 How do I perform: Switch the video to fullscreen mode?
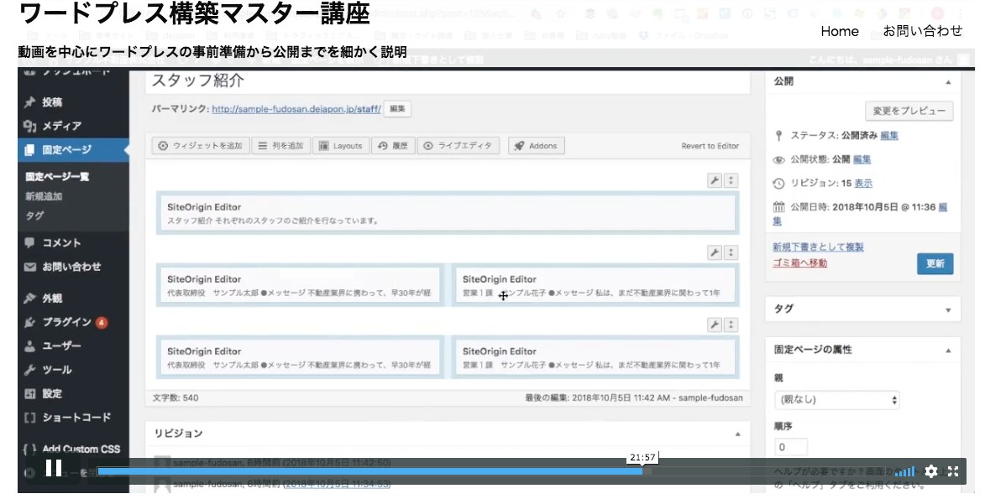[x=953, y=470]
